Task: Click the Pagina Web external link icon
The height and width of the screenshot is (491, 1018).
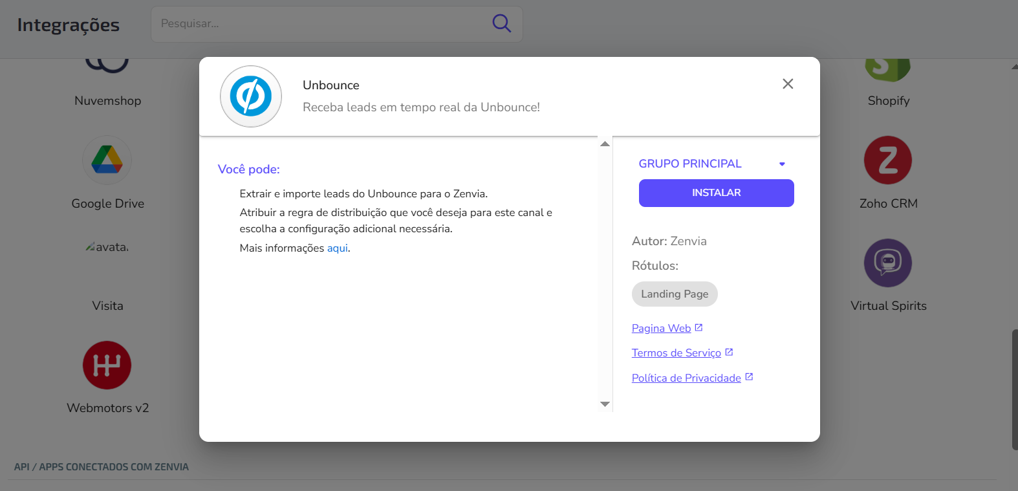Action: coord(699,328)
